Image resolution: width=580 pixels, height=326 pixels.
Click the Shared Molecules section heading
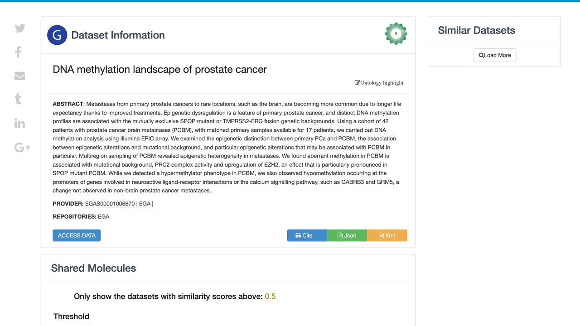coord(93,268)
